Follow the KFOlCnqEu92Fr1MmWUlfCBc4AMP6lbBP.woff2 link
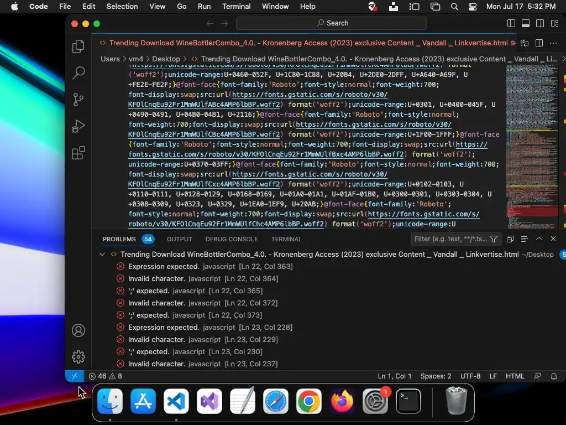Viewport: 566px width, 425px height. click(x=205, y=134)
